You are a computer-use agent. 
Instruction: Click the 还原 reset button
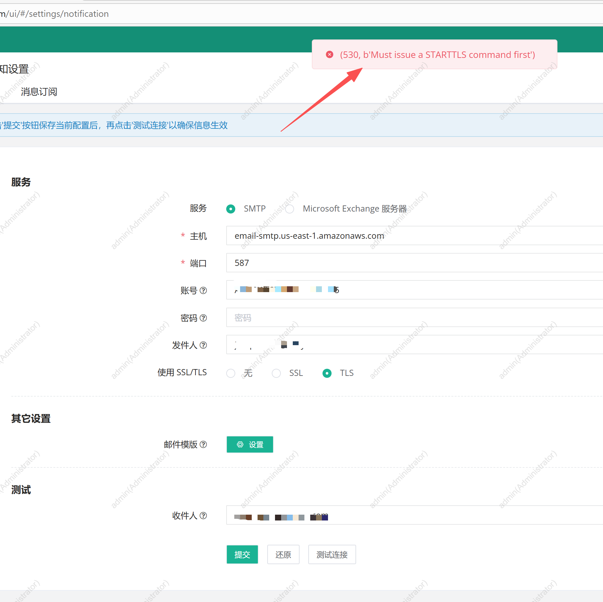point(283,554)
